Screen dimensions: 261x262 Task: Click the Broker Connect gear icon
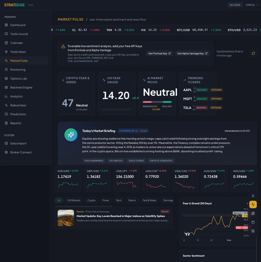point(6,152)
